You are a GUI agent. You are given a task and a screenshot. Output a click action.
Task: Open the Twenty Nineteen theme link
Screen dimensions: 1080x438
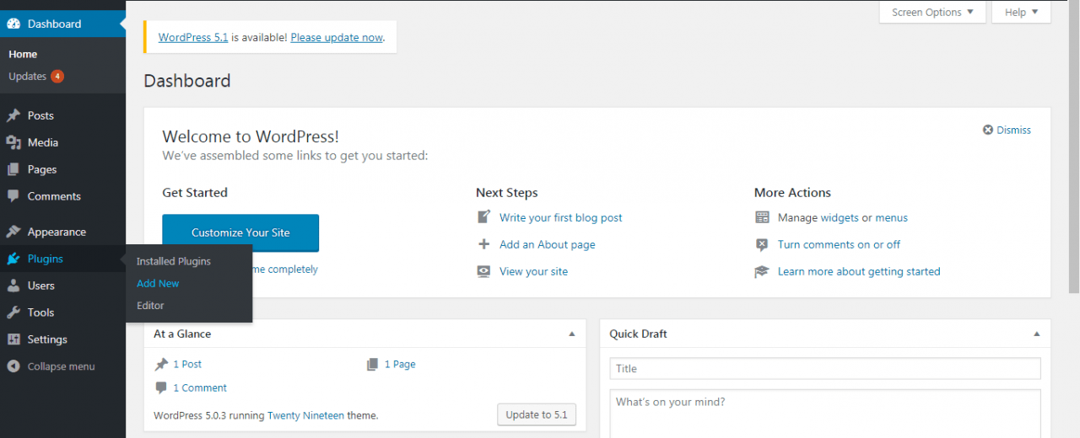coord(306,415)
